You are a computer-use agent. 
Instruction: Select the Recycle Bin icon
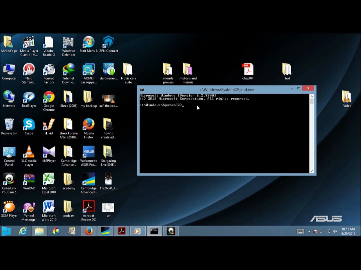[9, 125]
